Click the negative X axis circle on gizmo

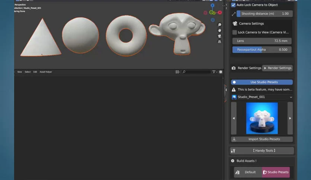tap(205, 13)
